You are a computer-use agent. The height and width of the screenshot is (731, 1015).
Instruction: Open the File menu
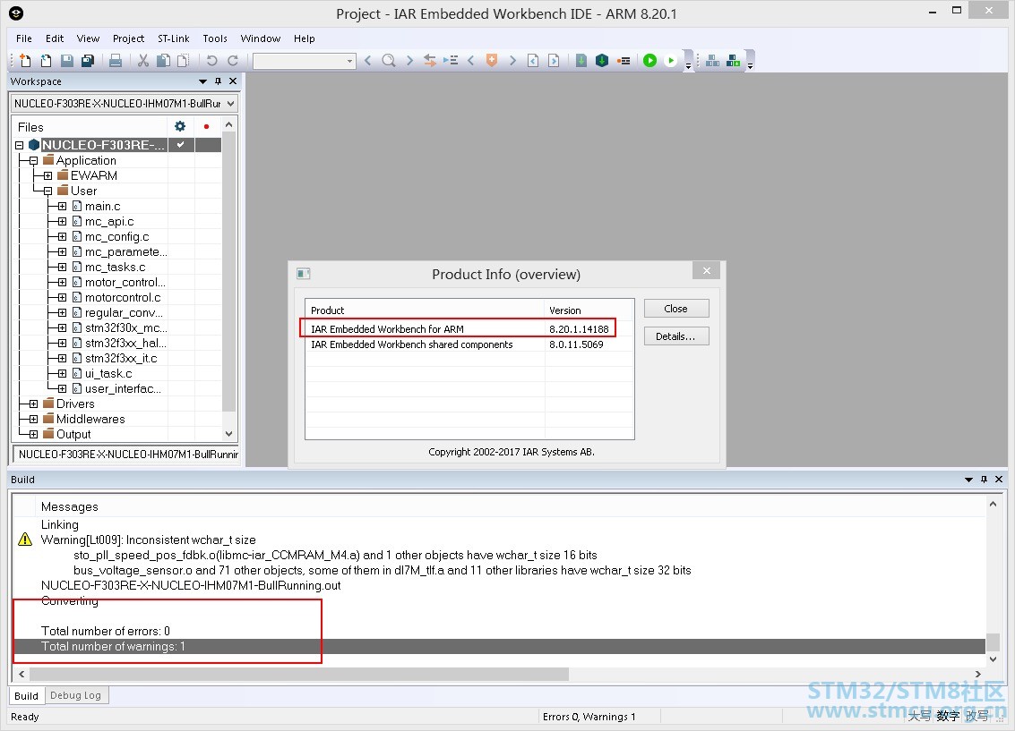[x=24, y=38]
